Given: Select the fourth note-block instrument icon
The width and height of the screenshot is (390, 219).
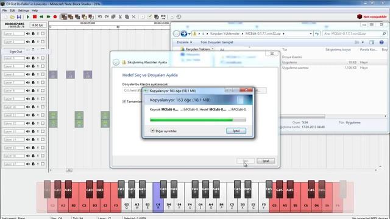Looking at the screenshot, I should click(84, 17).
